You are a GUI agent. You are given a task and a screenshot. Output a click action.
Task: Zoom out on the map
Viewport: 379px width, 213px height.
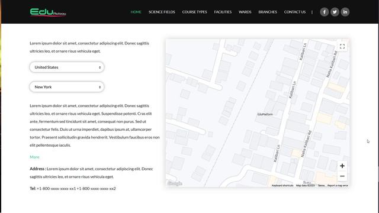(342, 176)
